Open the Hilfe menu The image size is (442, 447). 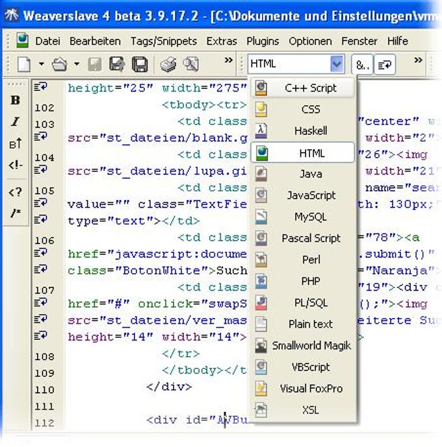tap(397, 42)
